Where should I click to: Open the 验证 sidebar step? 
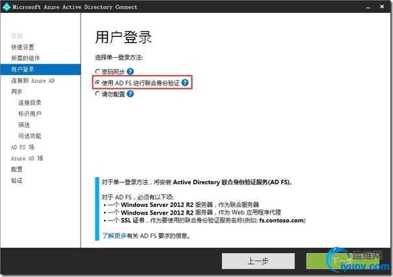click(17, 180)
